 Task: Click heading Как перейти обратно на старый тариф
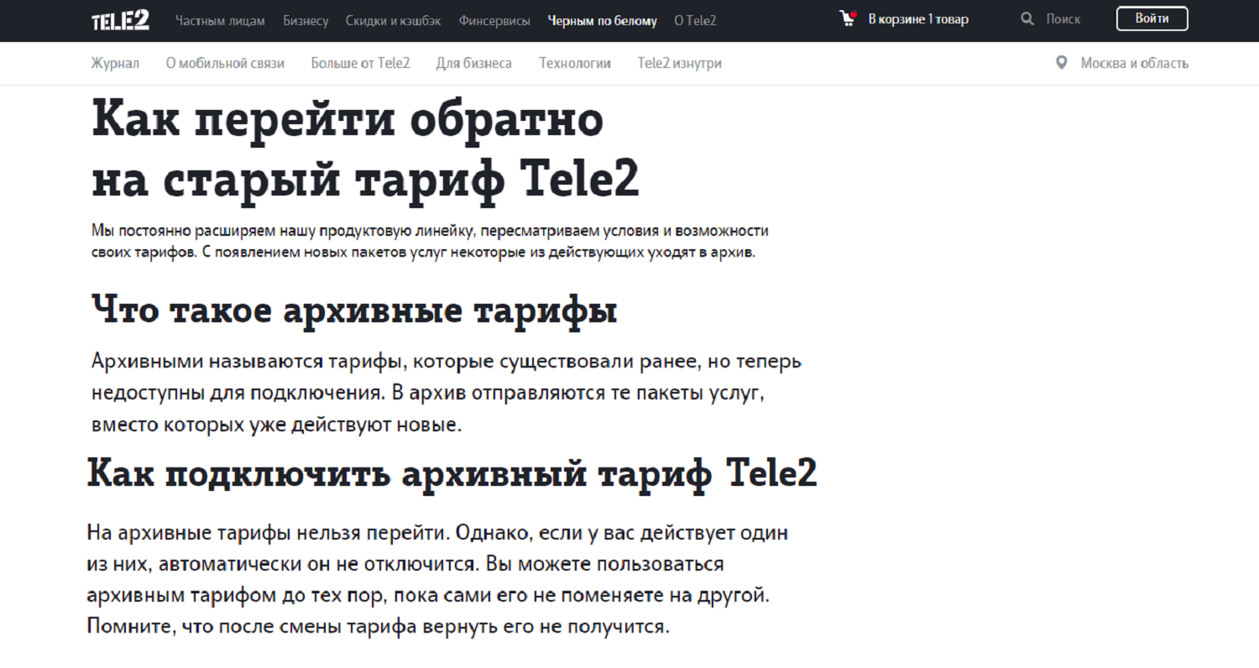(365, 150)
